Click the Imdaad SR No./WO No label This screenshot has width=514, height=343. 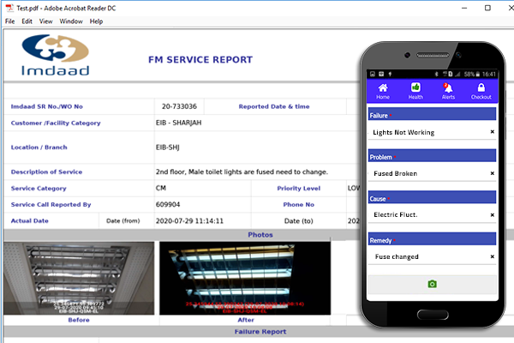[x=47, y=106]
